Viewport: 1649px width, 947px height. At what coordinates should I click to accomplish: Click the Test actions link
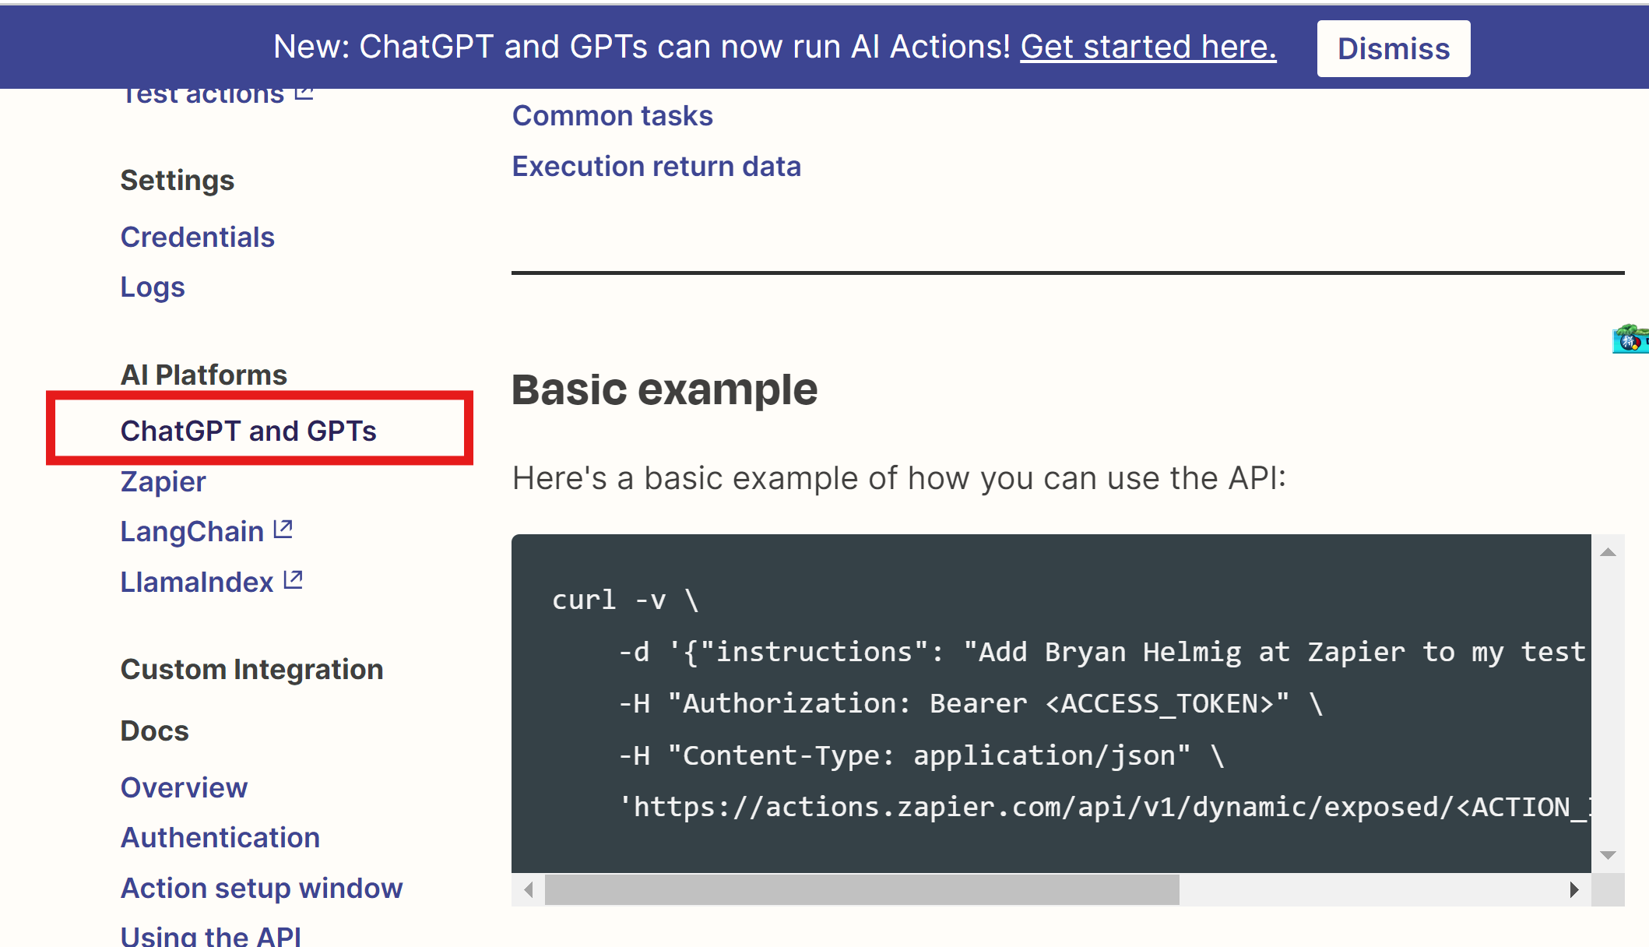(202, 95)
